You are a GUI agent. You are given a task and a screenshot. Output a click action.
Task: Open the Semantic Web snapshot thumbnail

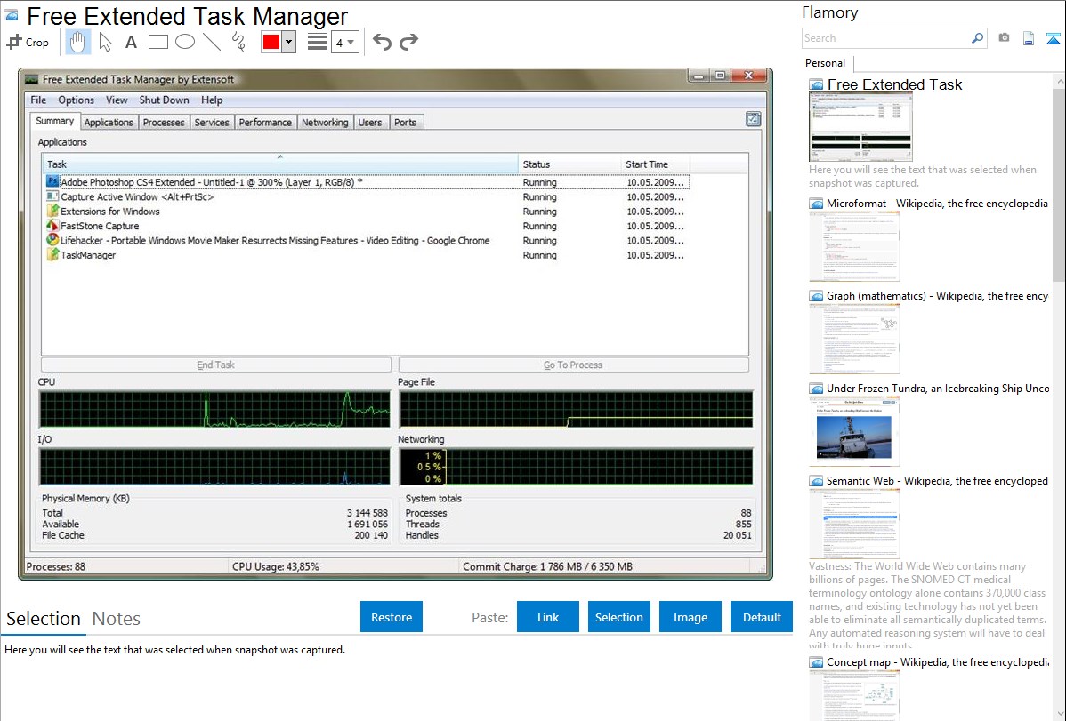point(854,523)
